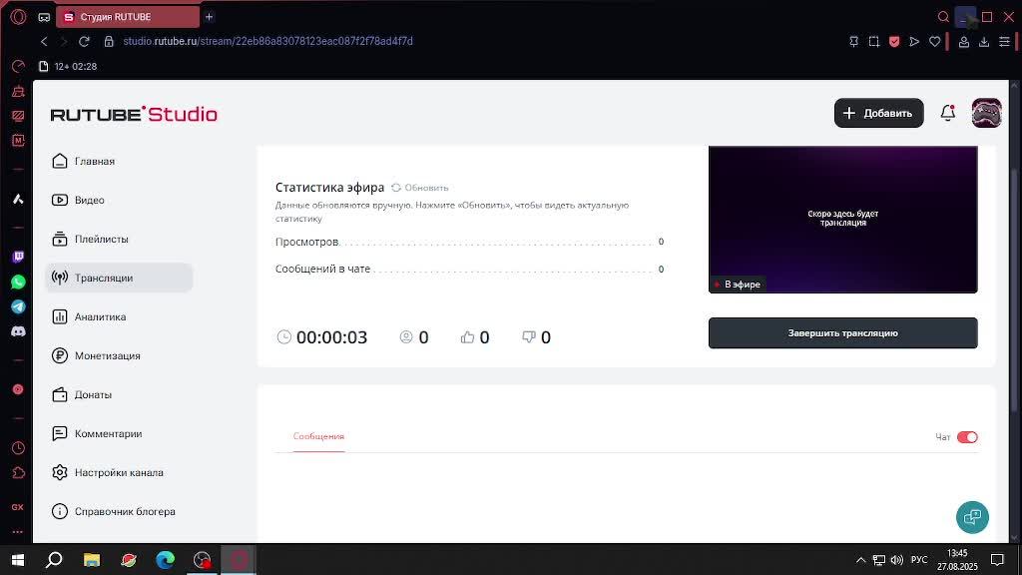Open Easy Setup sliders icon
The image size is (1022, 575).
(x=1004, y=41)
